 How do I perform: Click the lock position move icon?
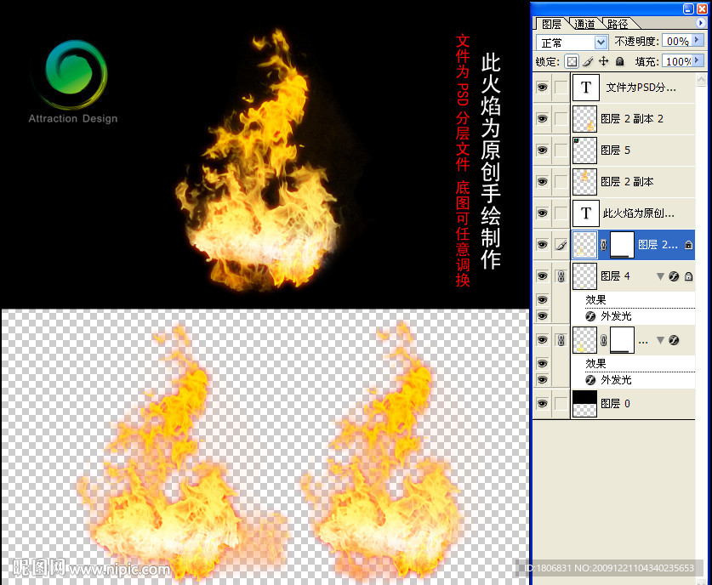pos(603,61)
